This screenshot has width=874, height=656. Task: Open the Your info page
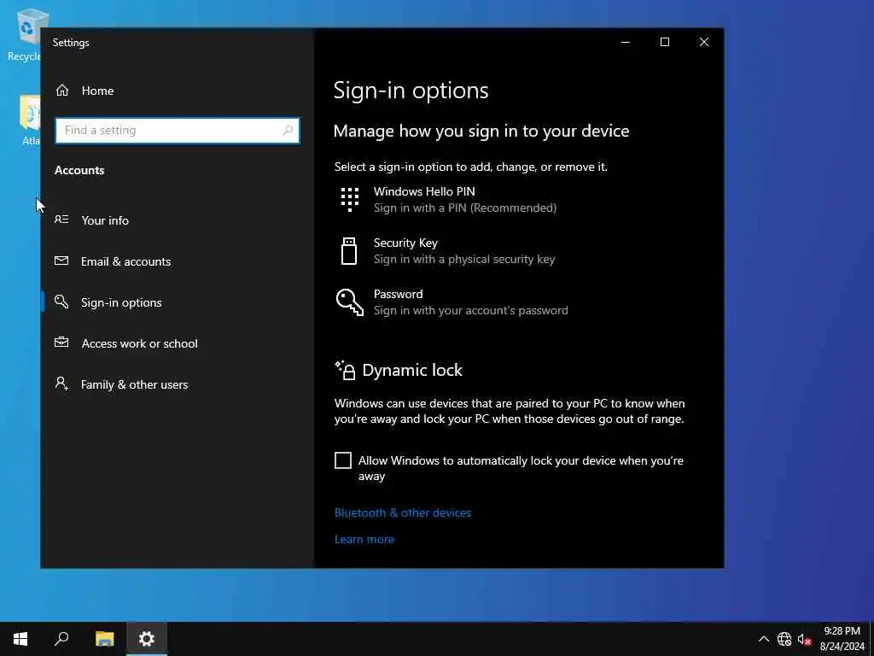178,220
